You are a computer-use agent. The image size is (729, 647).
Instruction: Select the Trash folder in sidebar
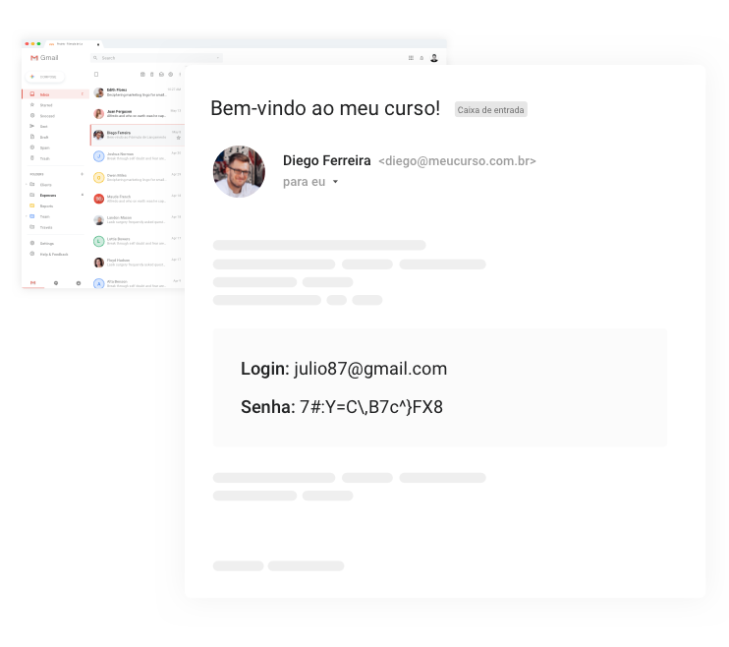click(x=44, y=158)
